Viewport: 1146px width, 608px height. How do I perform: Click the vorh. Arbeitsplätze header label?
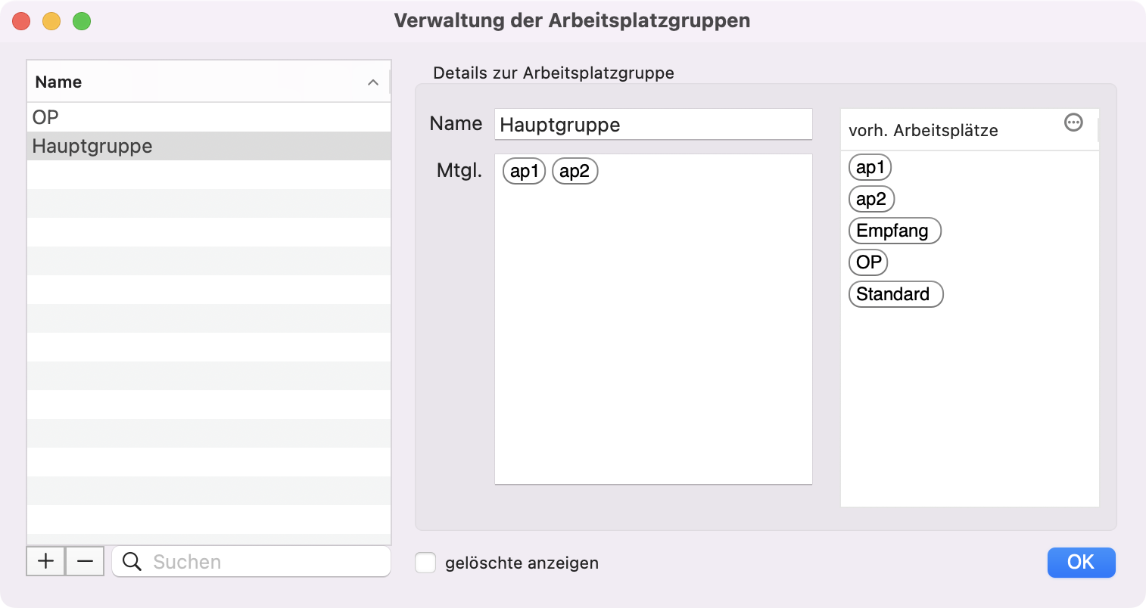[x=923, y=130]
